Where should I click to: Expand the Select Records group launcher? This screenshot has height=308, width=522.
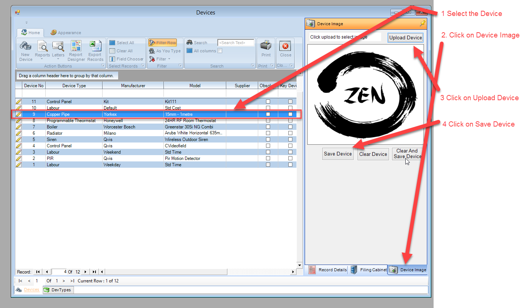point(143,66)
